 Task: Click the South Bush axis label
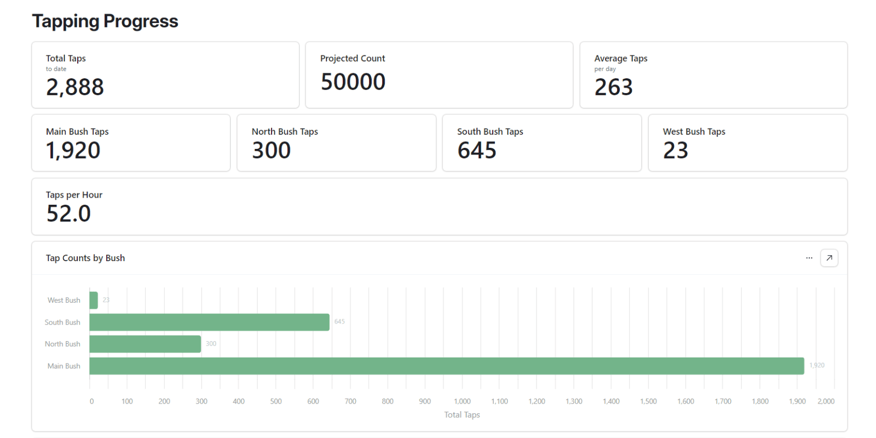pos(62,322)
